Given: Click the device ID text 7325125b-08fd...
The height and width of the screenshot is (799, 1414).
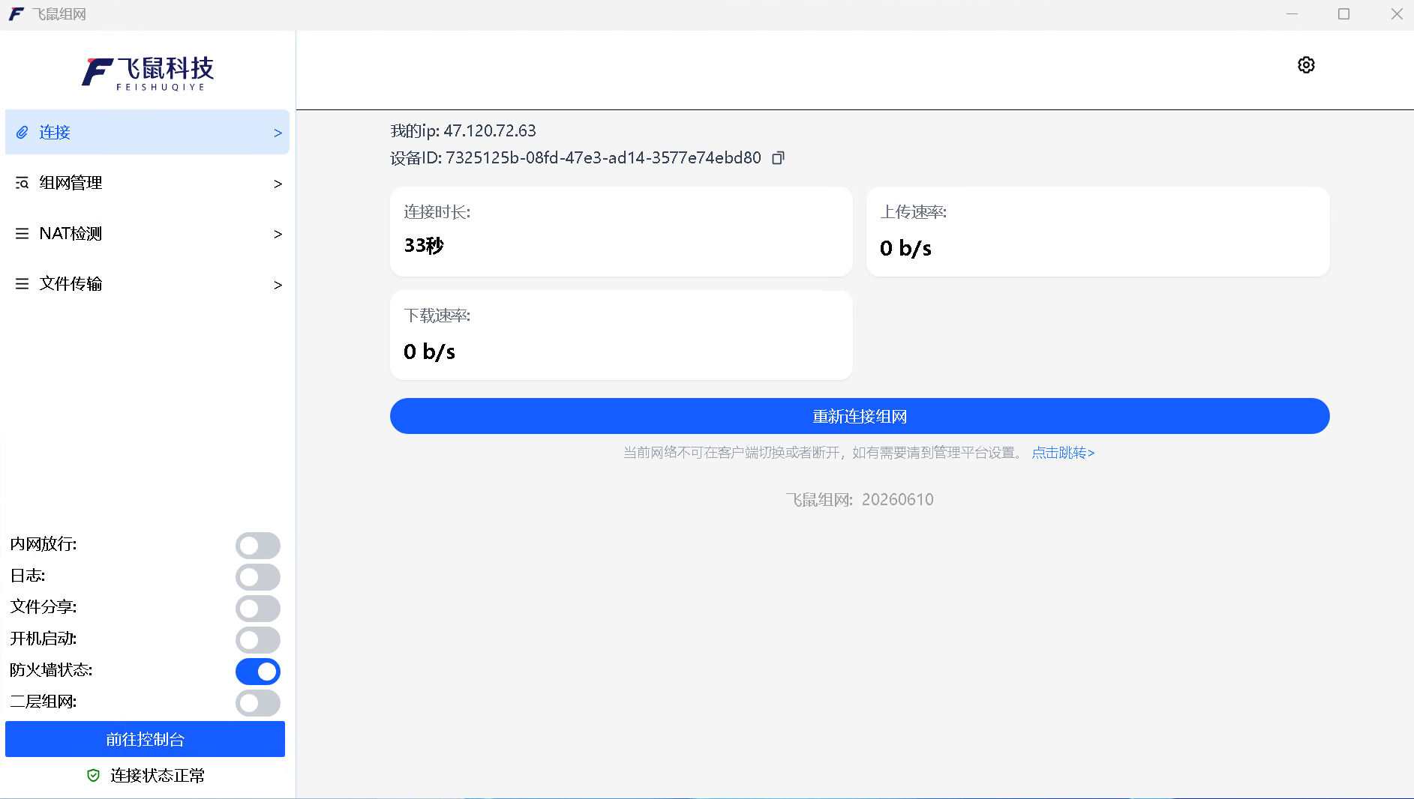Looking at the screenshot, I should [x=575, y=158].
